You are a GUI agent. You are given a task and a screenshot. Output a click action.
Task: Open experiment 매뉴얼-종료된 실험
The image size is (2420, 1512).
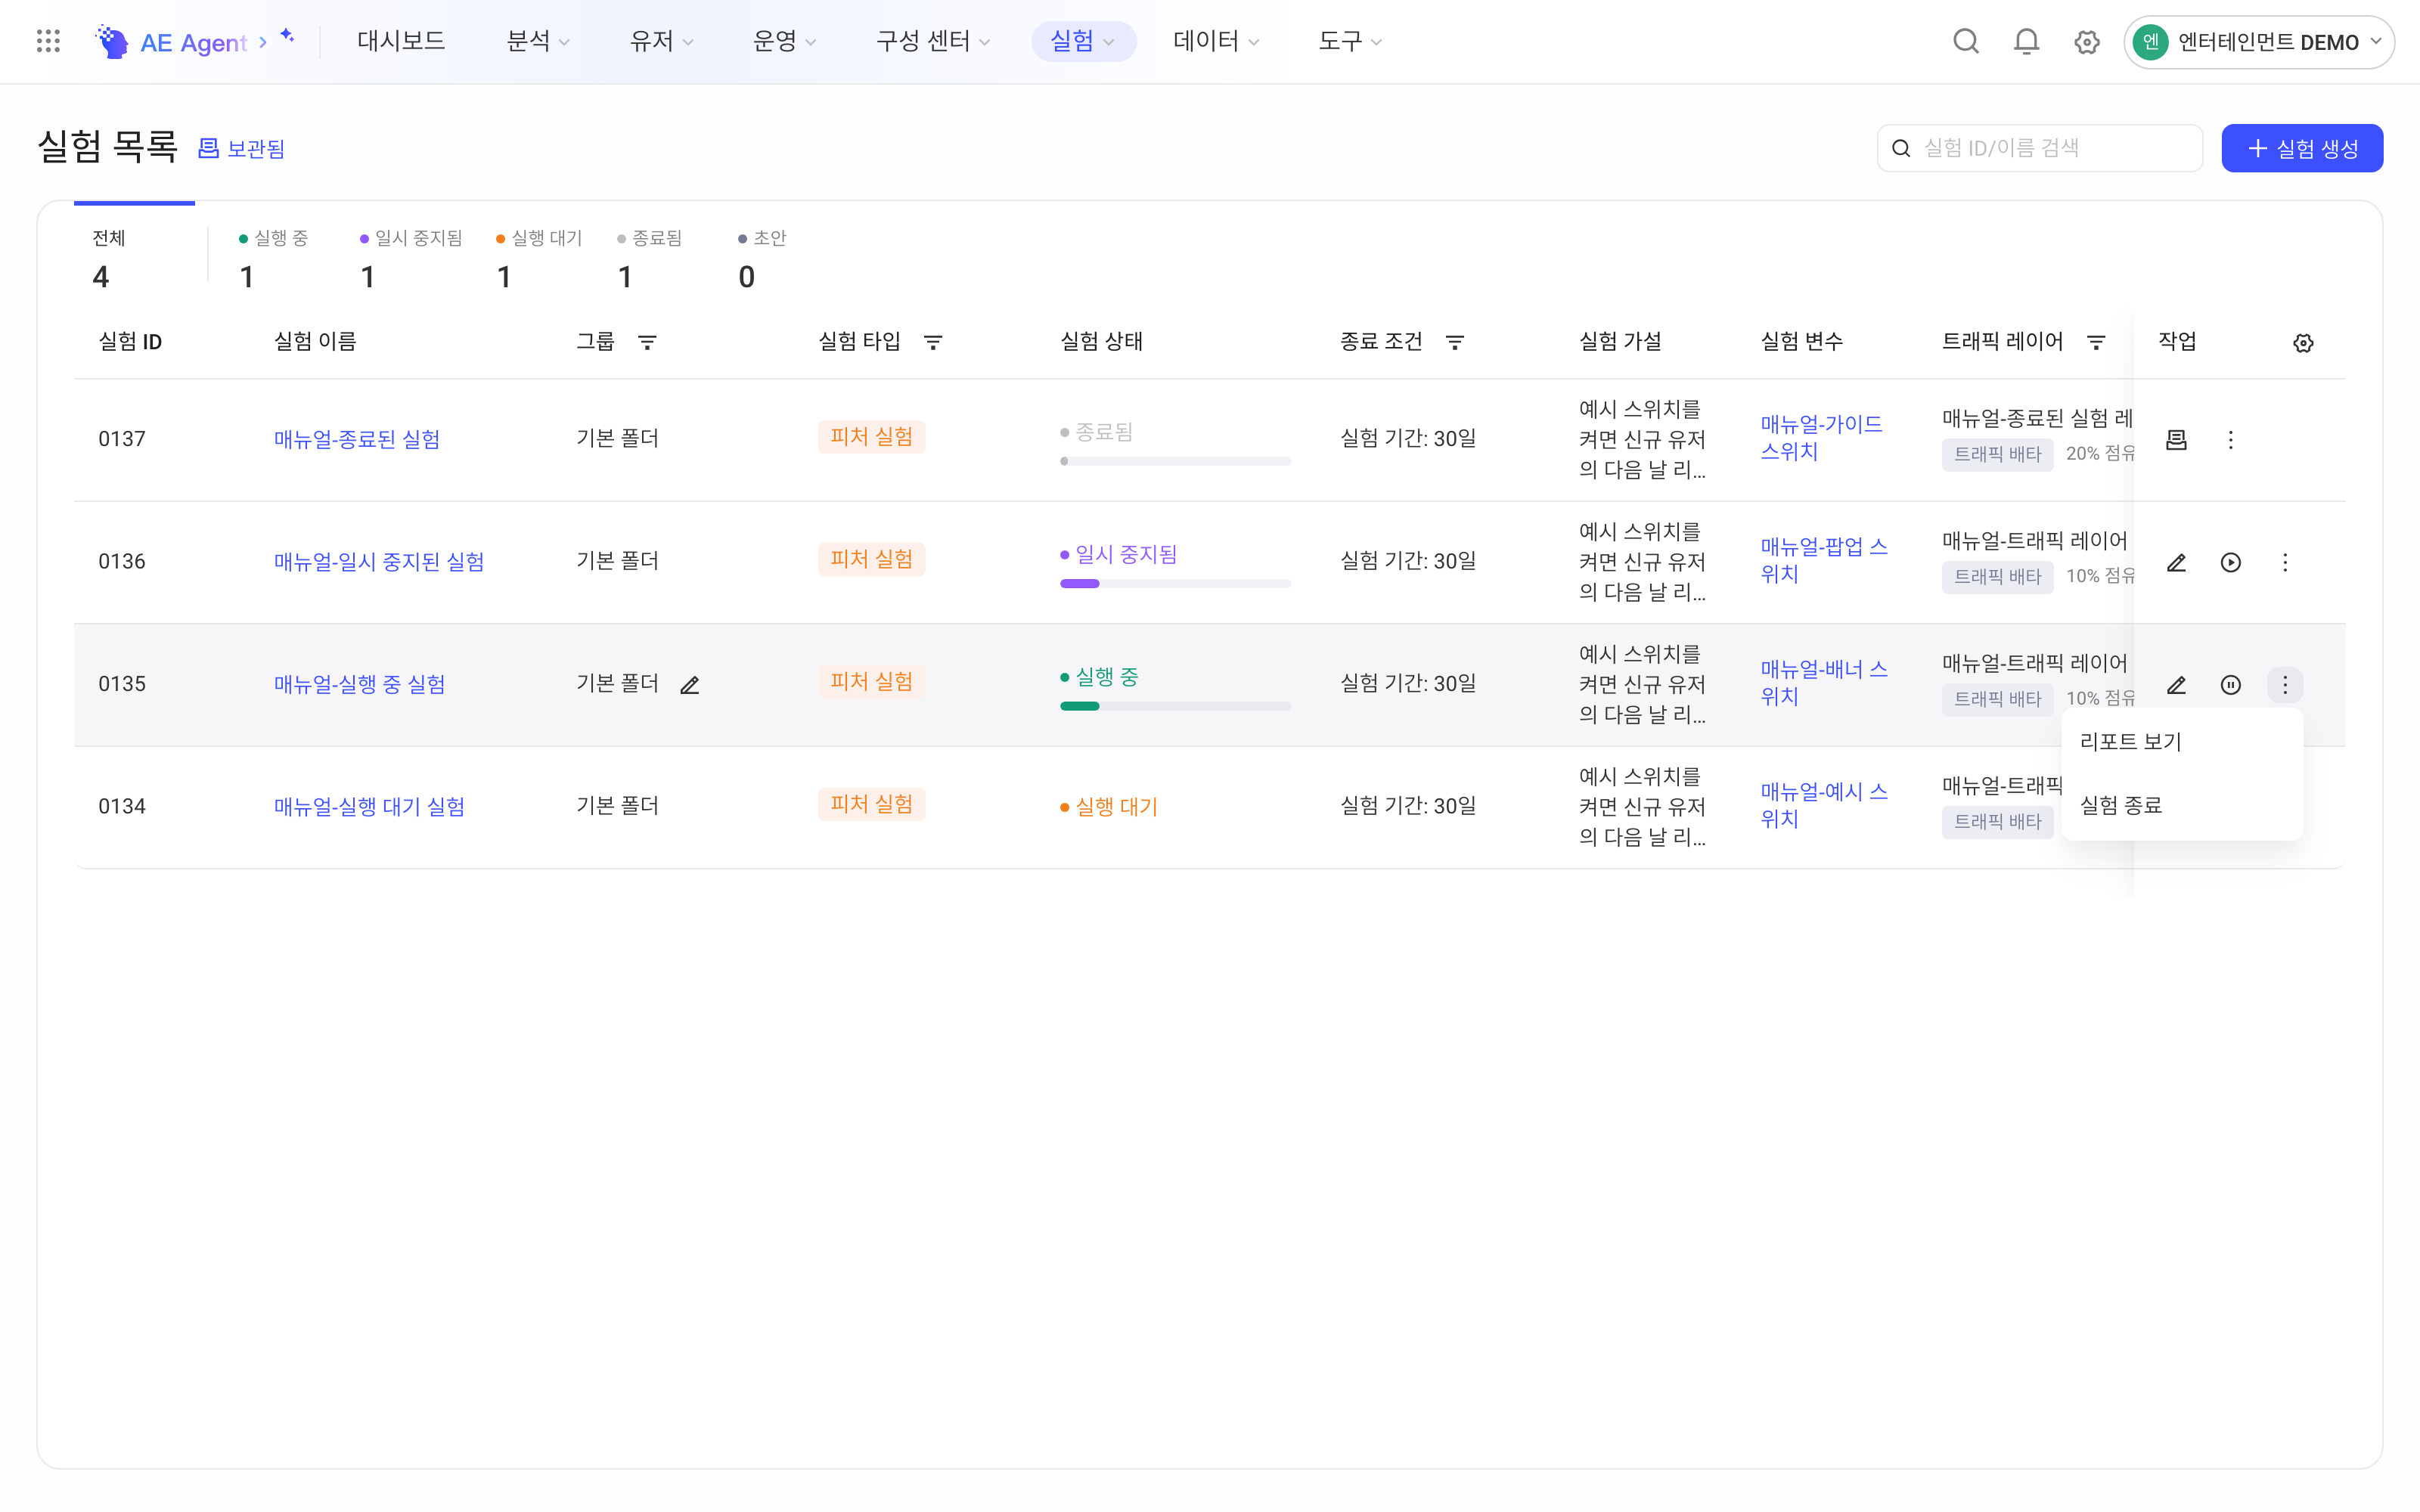(357, 439)
